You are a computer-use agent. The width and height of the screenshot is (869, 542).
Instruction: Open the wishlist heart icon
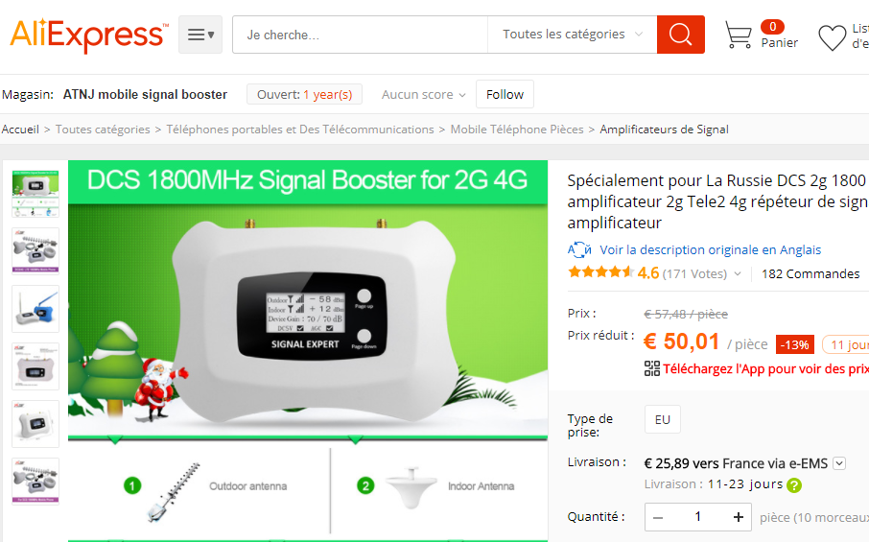click(832, 37)
